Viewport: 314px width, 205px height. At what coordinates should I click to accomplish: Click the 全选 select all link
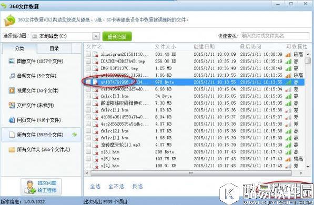point(95,187)
